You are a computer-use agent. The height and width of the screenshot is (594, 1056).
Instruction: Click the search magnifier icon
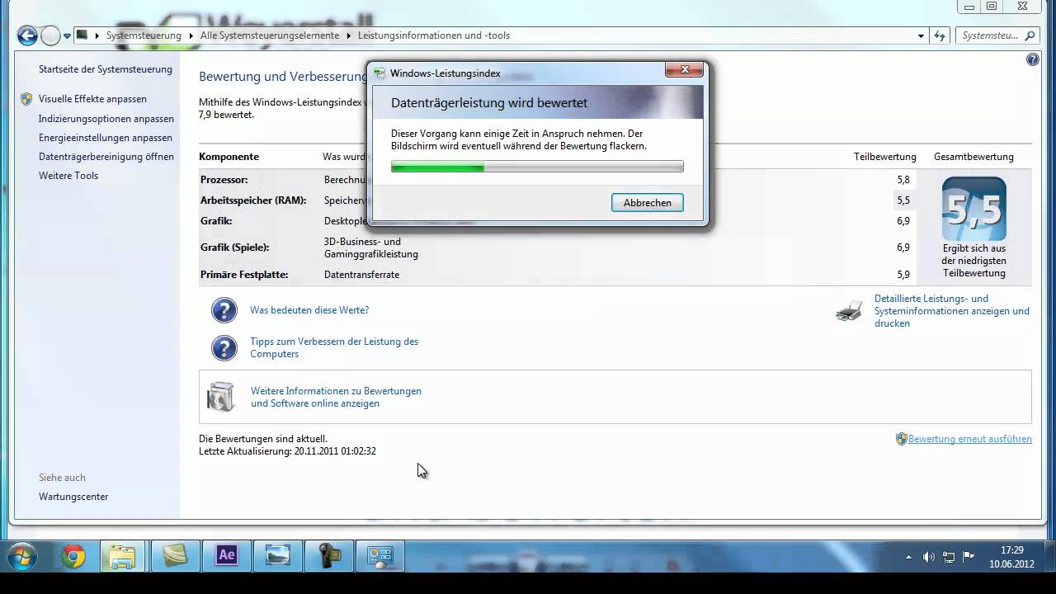[1030, 35]
